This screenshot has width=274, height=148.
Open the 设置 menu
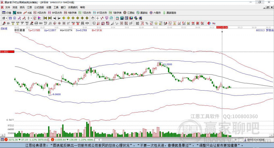tap(49, 7)
